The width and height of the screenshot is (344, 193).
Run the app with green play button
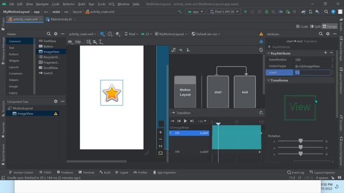[246, 12]
